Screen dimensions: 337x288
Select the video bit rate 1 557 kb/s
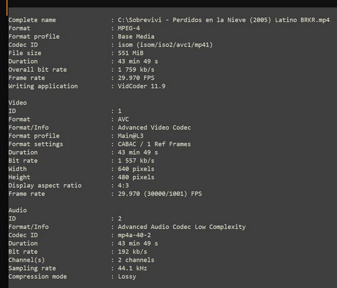click(x=136, y=160)
